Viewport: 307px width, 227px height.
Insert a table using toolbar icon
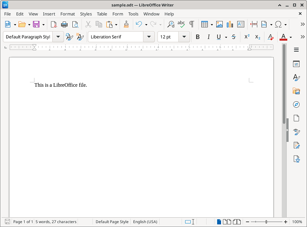click(x=204, y=25)
